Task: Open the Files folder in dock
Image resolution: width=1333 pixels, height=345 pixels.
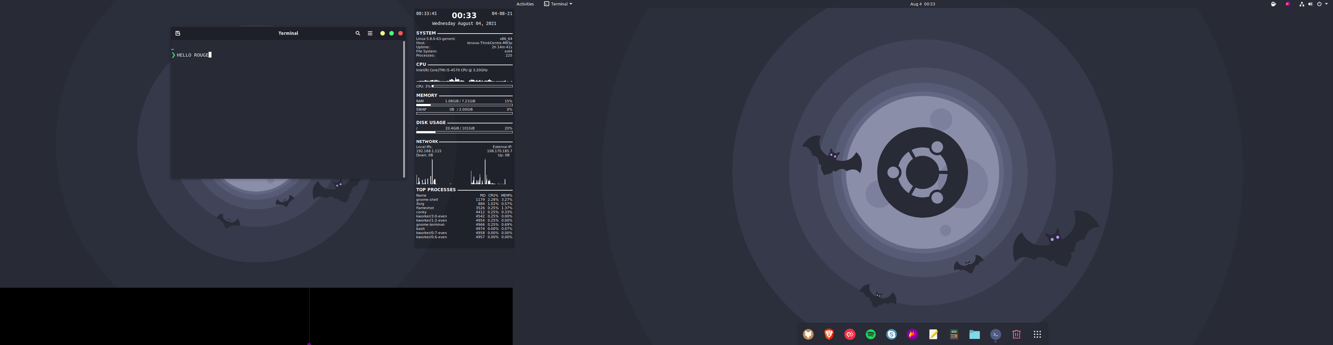Action: click(974, 335)
